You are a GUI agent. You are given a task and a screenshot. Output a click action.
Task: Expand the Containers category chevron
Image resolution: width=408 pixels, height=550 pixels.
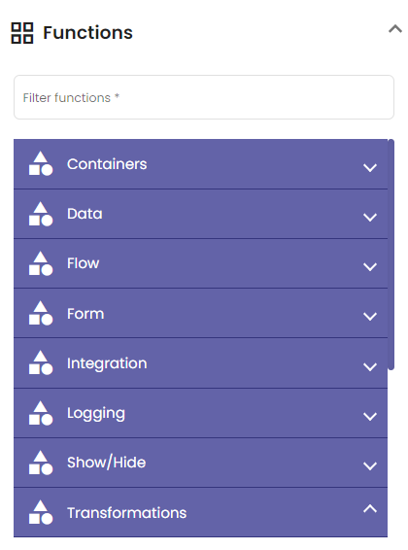(370, 168)
